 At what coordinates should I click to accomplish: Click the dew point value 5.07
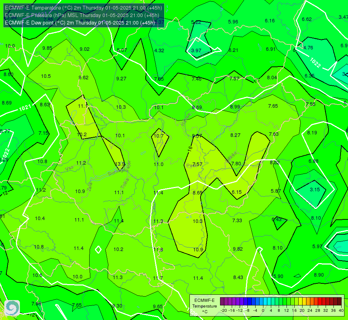click(x=122, y=50)
